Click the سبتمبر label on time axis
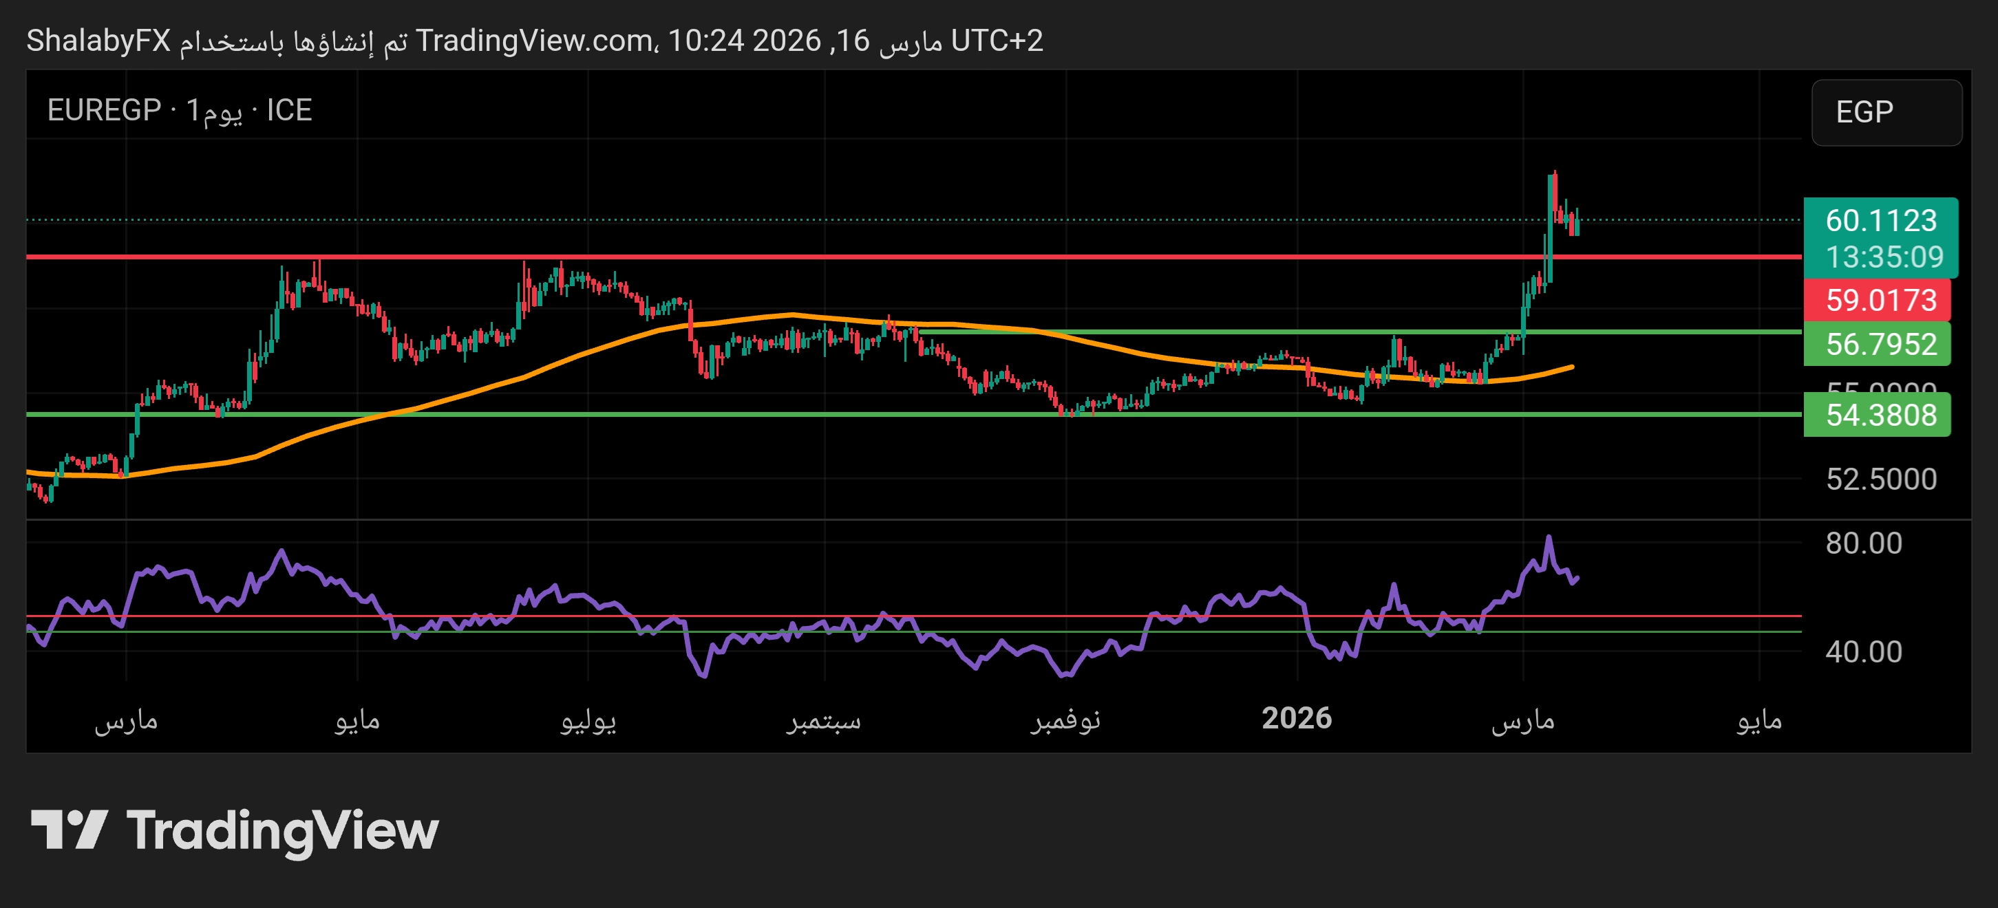 (823, 720)
